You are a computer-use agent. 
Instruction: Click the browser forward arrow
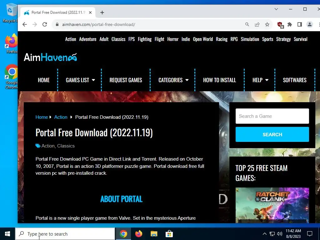35,24
